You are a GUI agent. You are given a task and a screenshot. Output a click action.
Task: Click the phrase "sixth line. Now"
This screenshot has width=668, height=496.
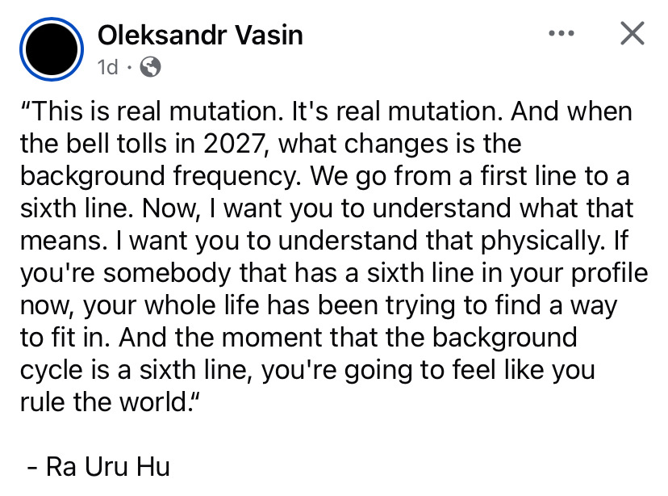click(109, 208)
